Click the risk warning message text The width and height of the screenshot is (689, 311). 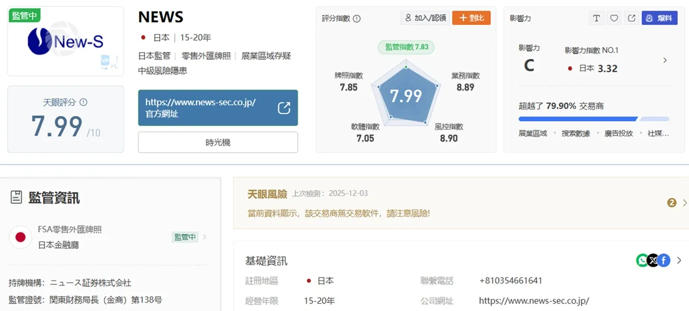[339, 213]
